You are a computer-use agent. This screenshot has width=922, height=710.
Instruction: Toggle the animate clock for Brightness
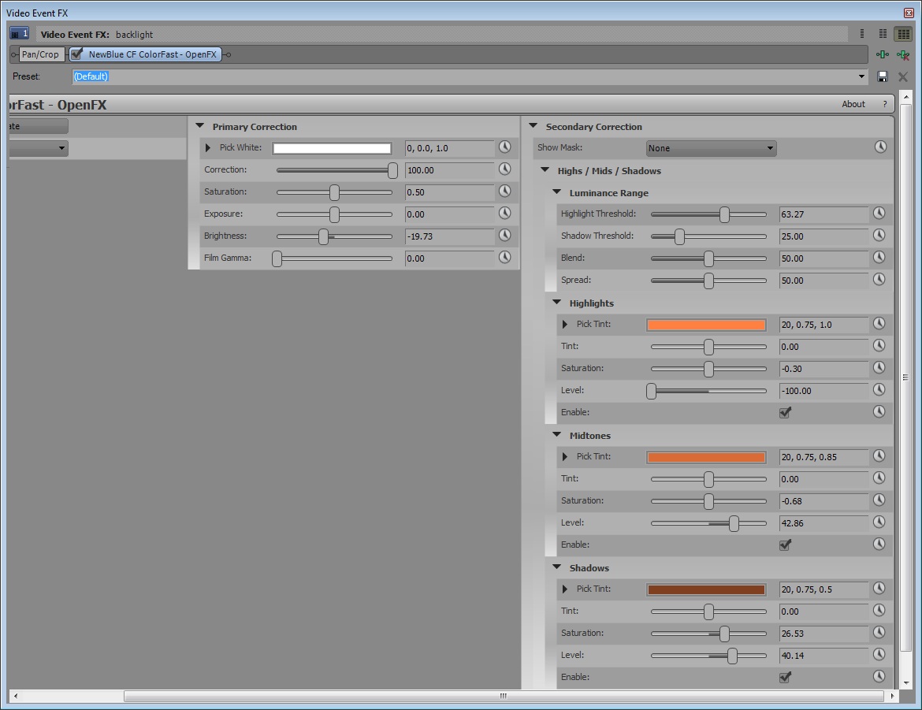[x=504, y=236]
